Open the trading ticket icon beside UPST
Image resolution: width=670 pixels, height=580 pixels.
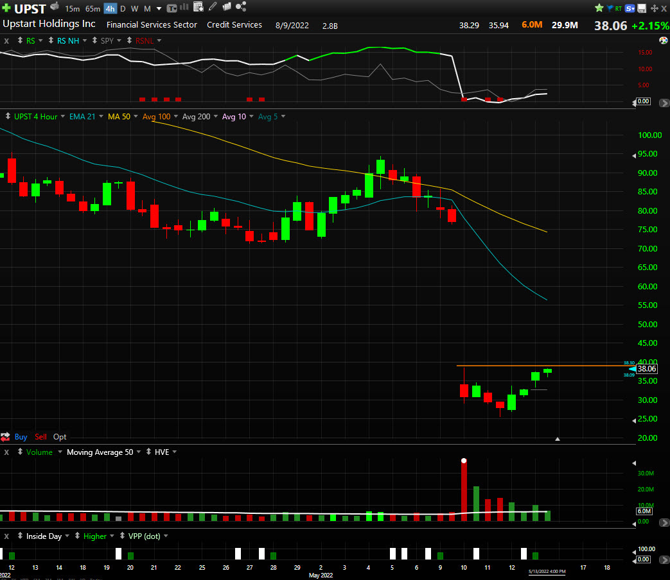point(54,6)
